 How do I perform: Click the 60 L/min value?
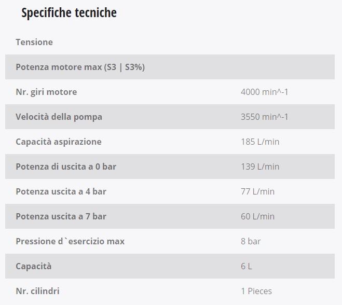tap(257, 216)
